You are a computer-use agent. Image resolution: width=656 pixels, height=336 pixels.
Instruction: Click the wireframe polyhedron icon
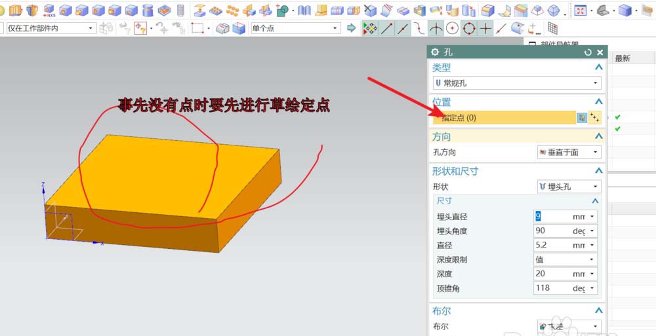(x=554, y=10)
